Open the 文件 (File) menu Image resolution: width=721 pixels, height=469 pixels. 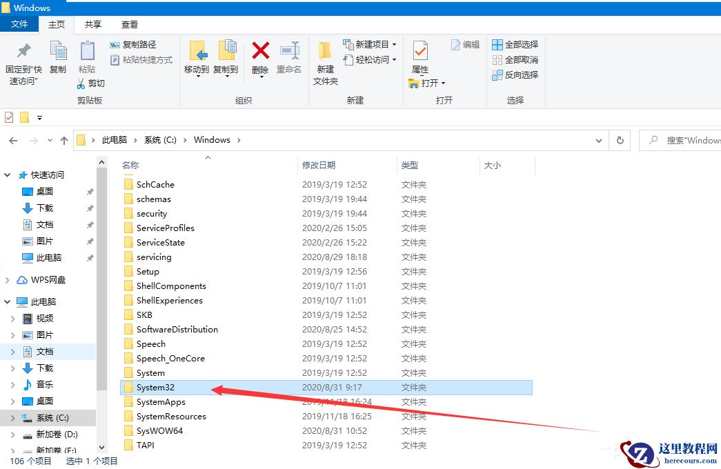point(20,24)
